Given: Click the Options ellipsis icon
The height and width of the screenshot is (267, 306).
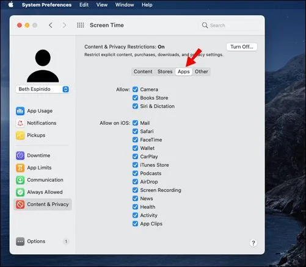Looking at the screenshot, I should point(20,241).
